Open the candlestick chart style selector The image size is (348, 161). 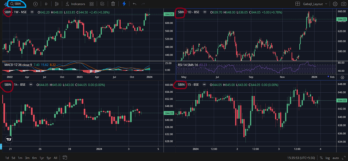click(x=56, y=4)
